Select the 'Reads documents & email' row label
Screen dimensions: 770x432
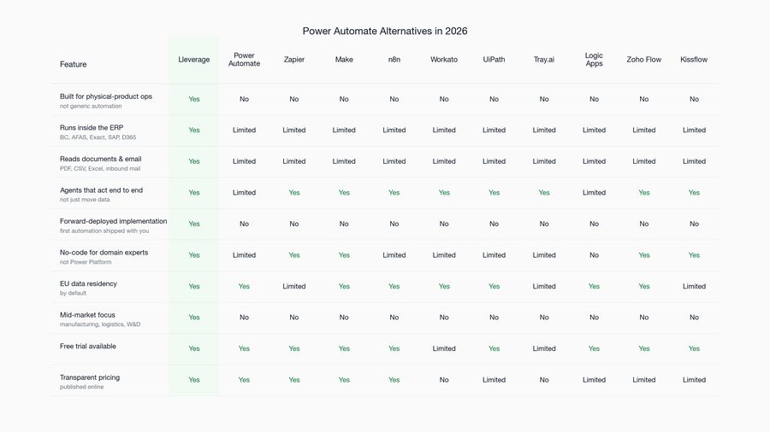(101, 159)
